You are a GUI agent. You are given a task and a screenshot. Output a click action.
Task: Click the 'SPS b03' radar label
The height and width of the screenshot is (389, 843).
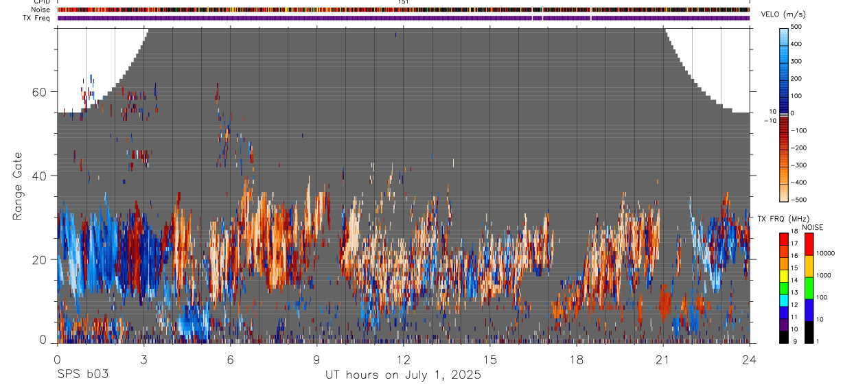coord(82,375)
